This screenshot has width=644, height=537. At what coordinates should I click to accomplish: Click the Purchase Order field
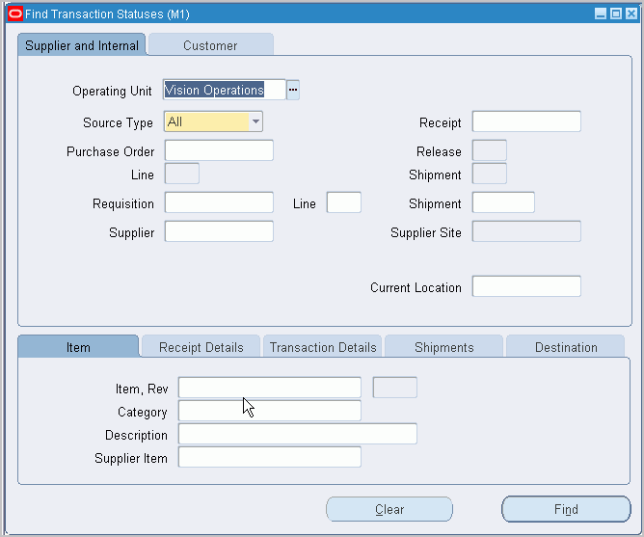click(x=219, y=150)
